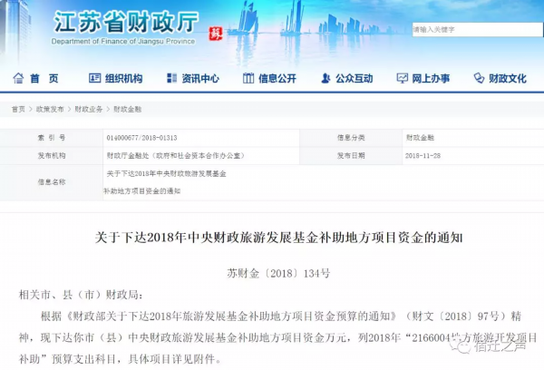The height and width of the screenshot is (370, 544).
Task: Click the red seal emblem beside the title
Action: pos(215,34)
